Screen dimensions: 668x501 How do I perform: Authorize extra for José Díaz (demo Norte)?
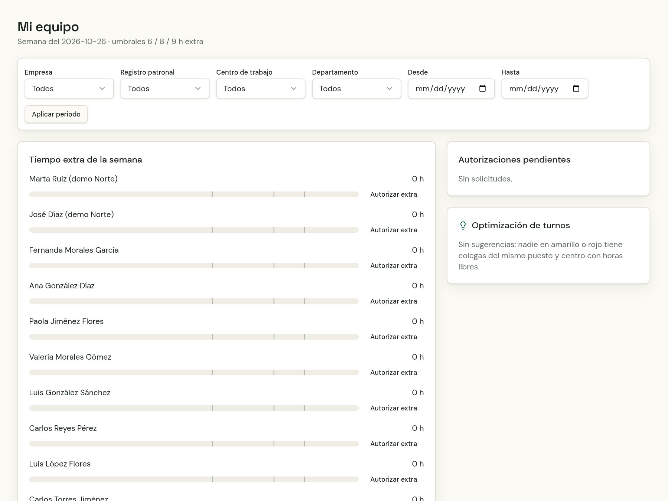(x=394, y=230)
